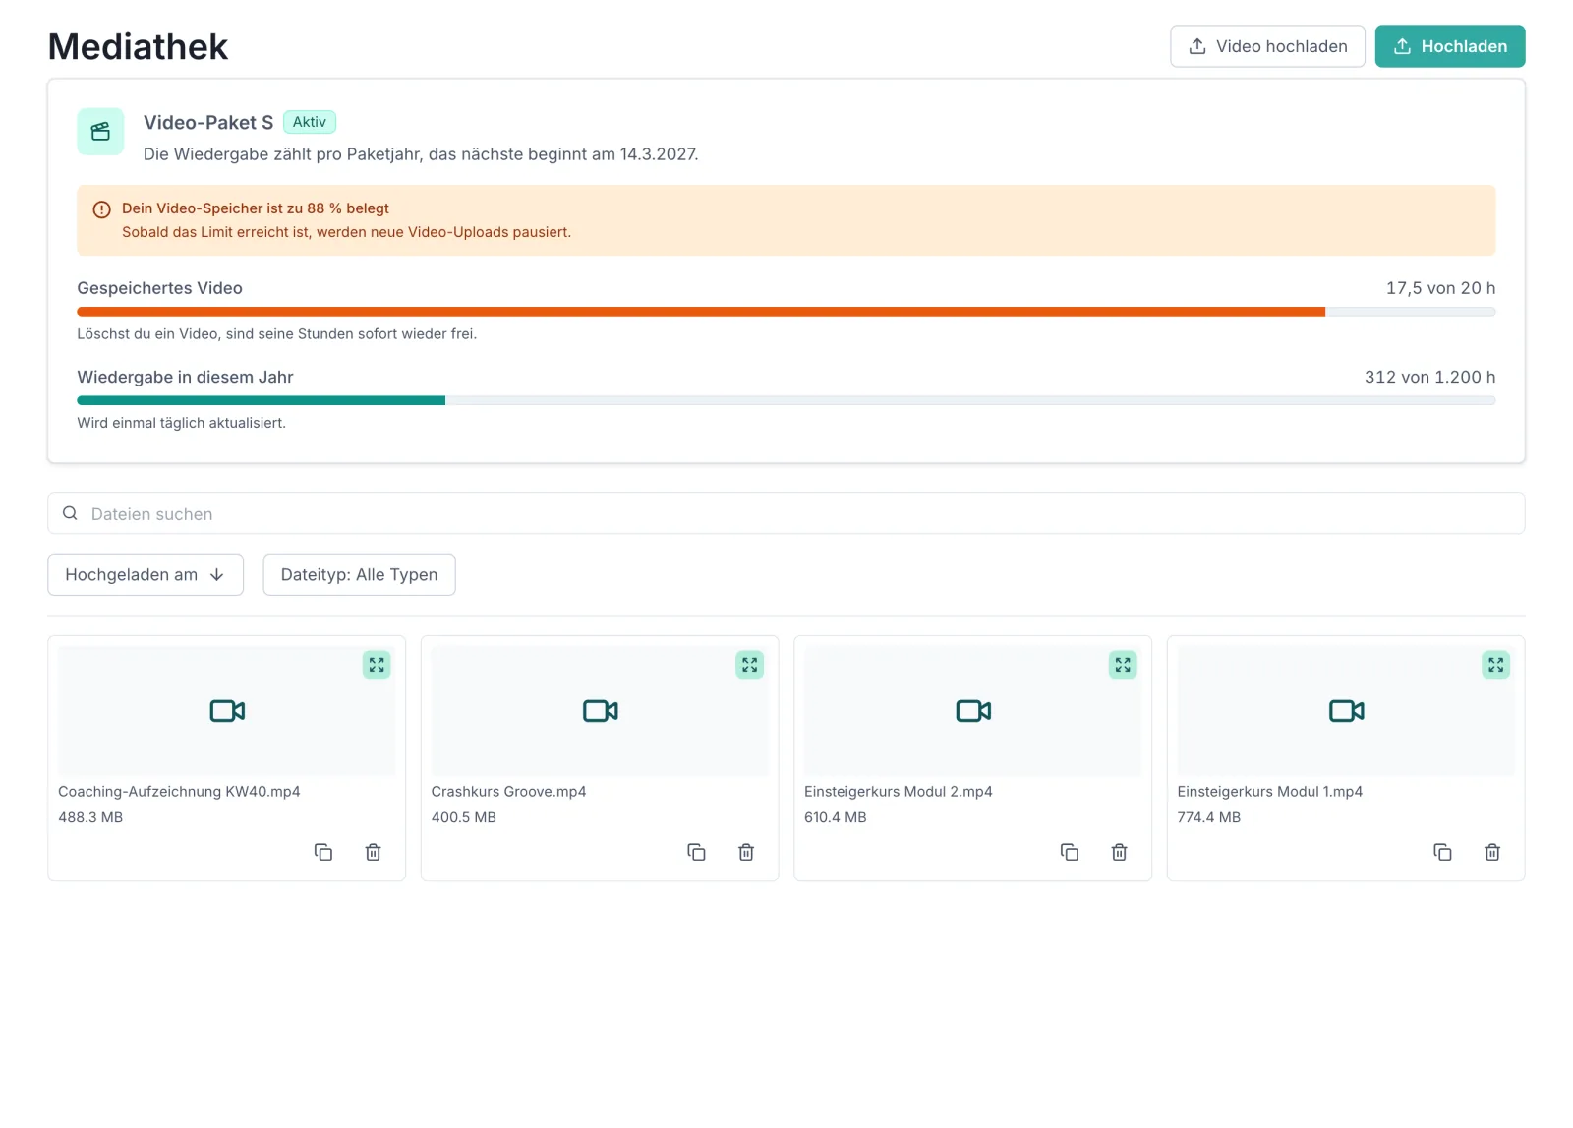Copy link of Coaching-Aufzeichnung KW40.mp4
1573x1128 pixels.
(323, 852)
